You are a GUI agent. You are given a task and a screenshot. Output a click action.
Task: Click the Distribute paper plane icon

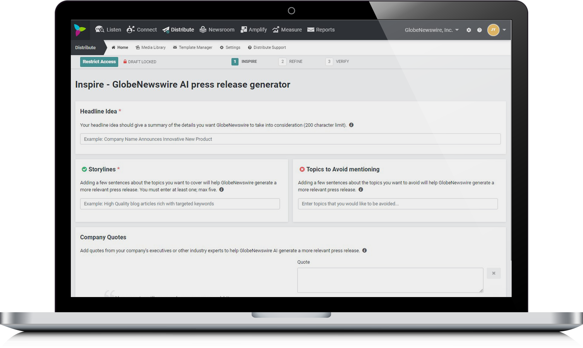click(166, 30)
